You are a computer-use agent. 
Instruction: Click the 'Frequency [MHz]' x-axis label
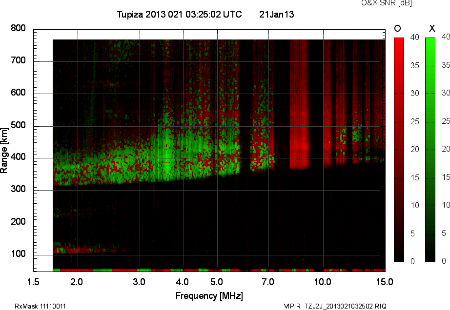[209, 296]
